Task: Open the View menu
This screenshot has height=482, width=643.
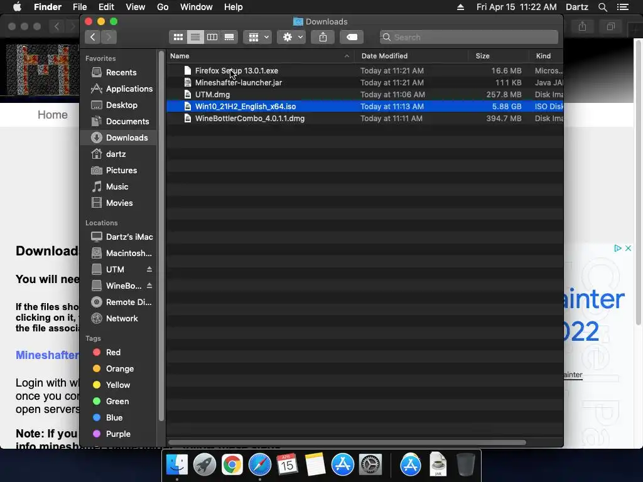Action: 136,7
